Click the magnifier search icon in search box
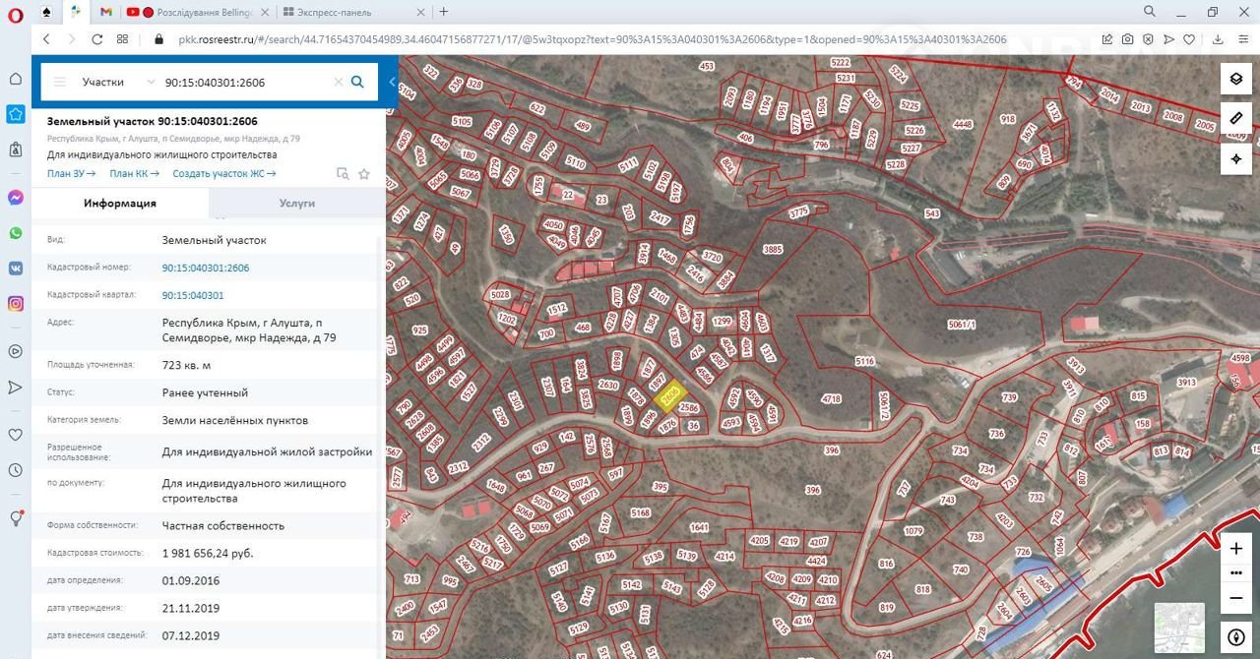Image resolution: width=1260 pixels, height=659 pixels. click(357, 83)
